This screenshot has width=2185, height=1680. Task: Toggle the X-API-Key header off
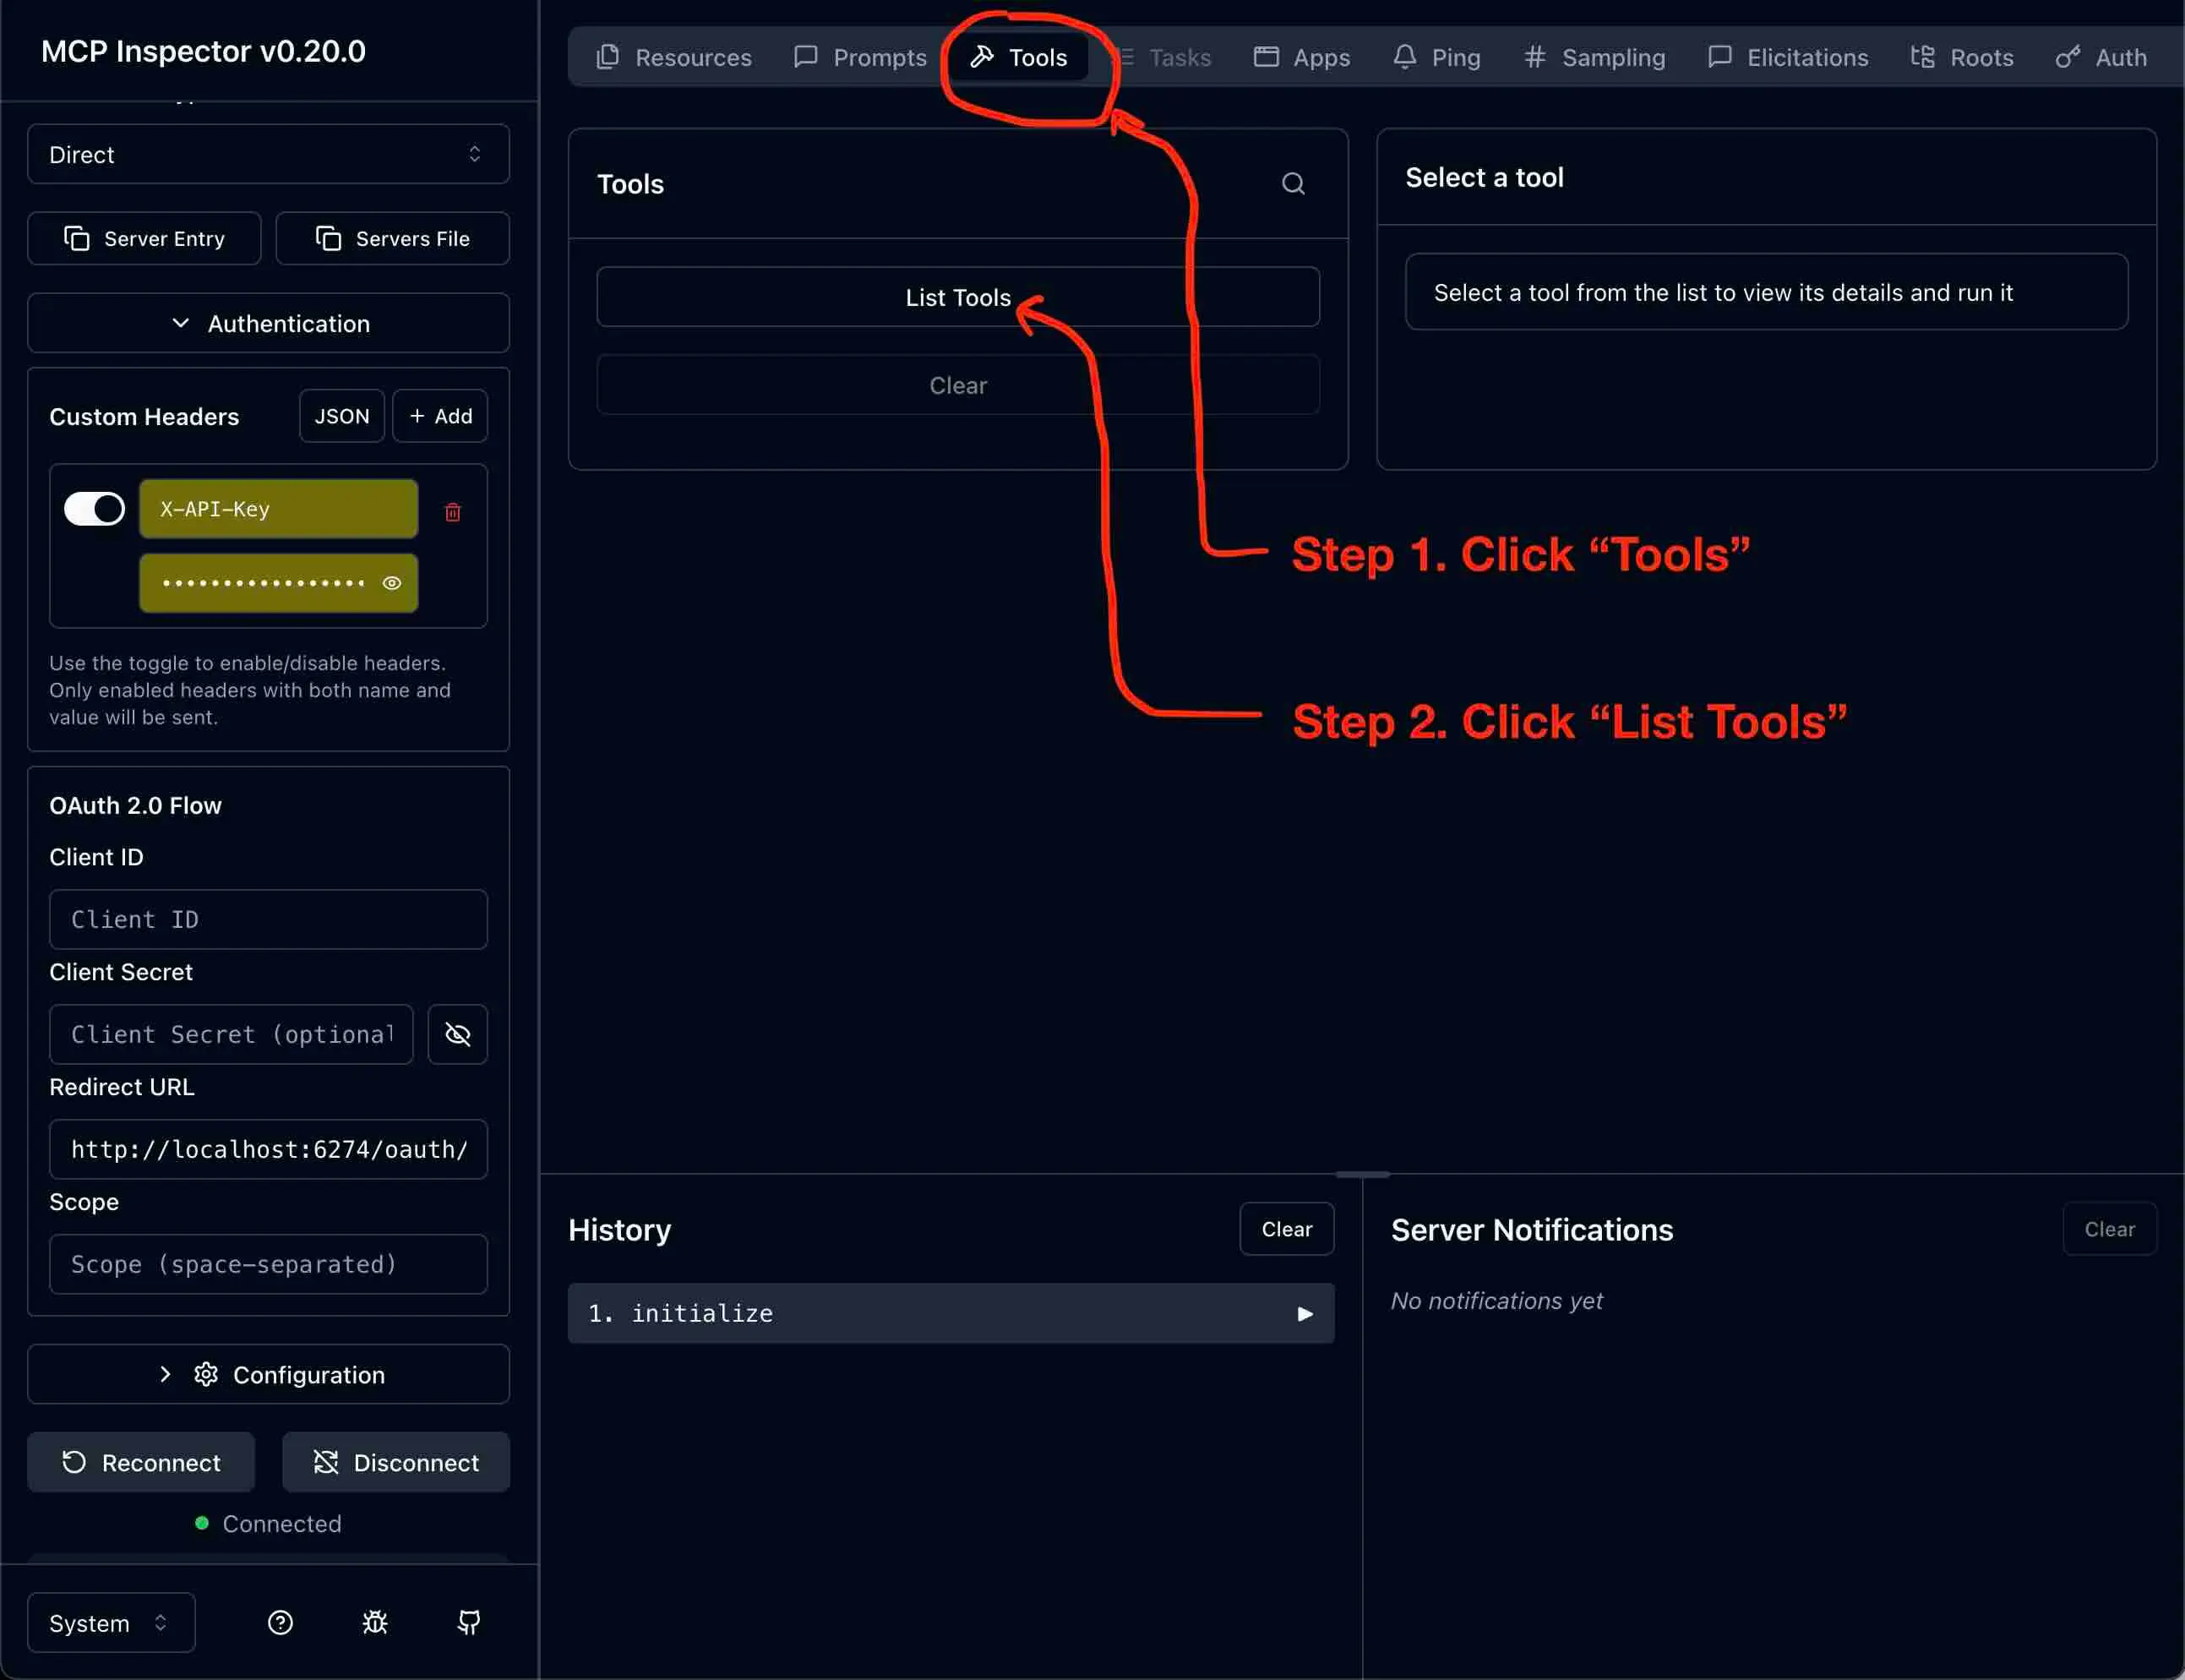(93, 508)
